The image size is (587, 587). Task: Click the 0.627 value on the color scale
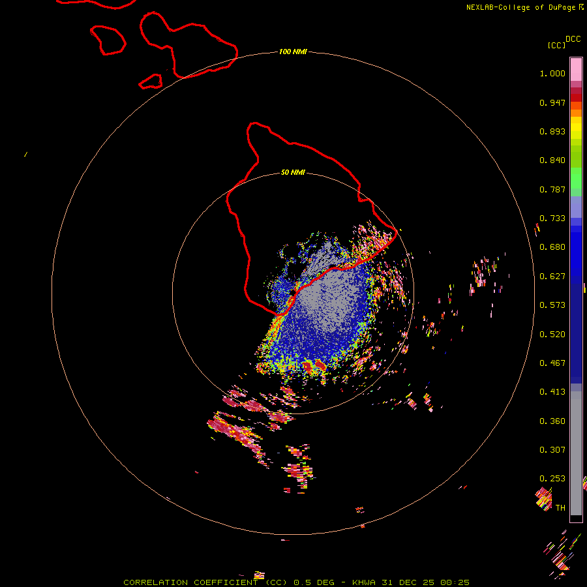click(552, 277)
